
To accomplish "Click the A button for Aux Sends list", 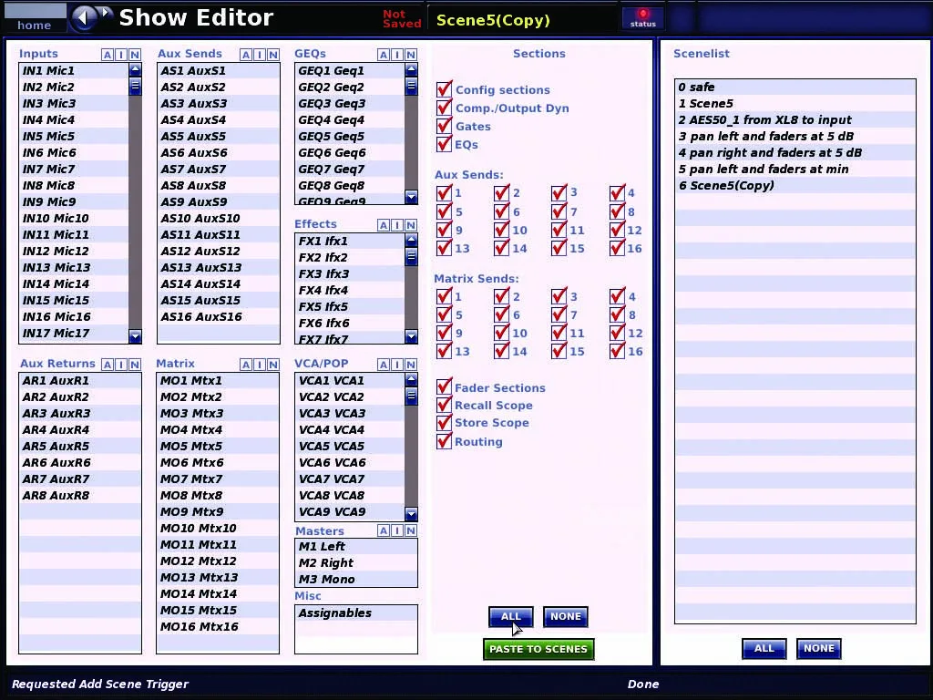I will coord(246,55).
